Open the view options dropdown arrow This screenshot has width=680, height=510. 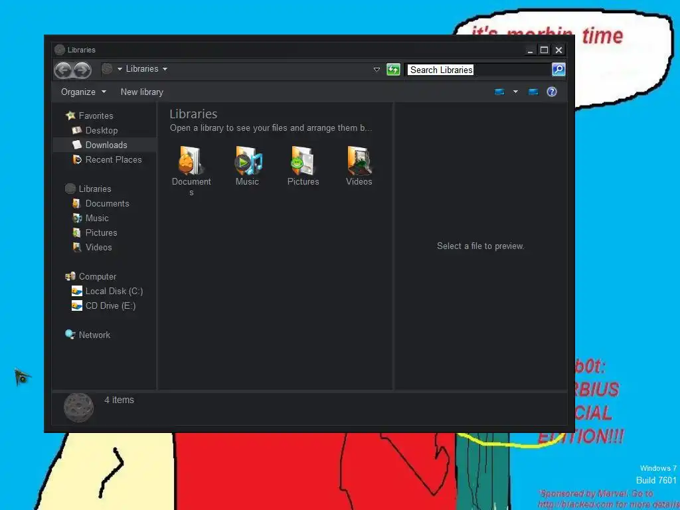515,92
